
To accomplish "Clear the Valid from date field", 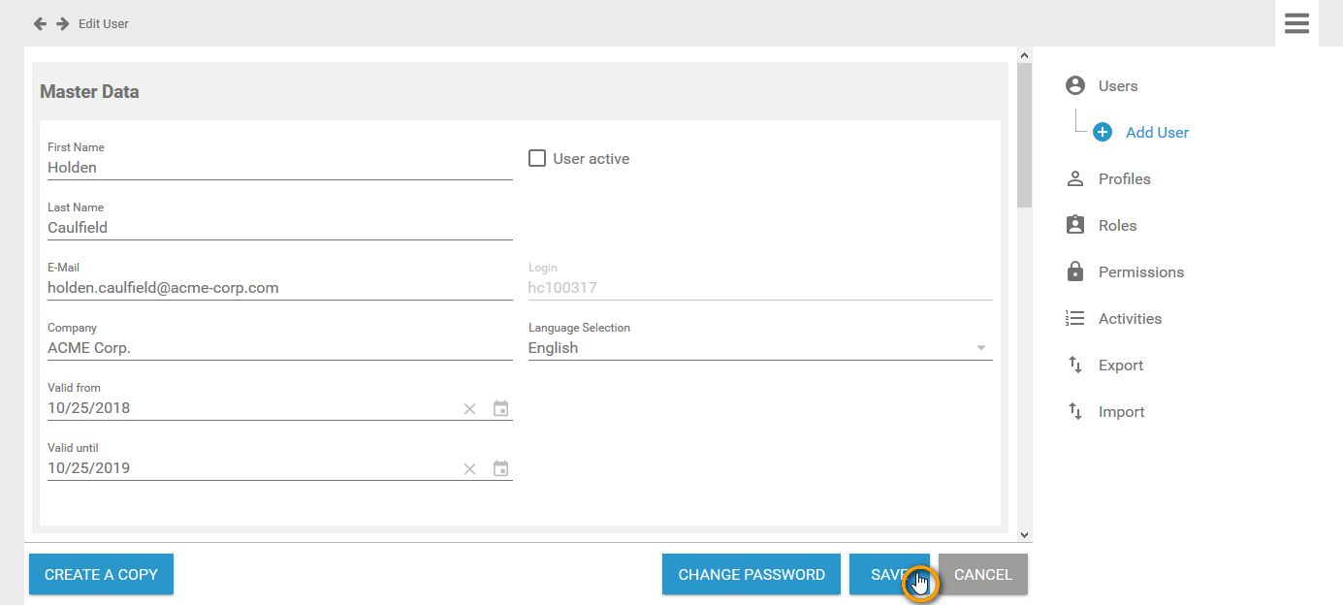I will [469, 408].
